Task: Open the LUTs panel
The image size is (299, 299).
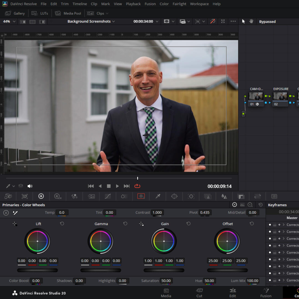Action: click(40, 13)
